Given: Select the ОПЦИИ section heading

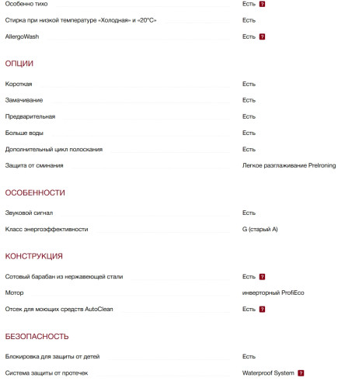Looking at the screenshot, I should tap(19, 64).
